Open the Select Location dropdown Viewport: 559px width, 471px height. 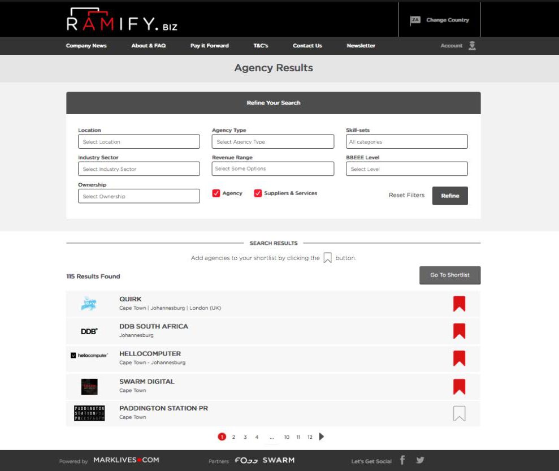[139, 141]
